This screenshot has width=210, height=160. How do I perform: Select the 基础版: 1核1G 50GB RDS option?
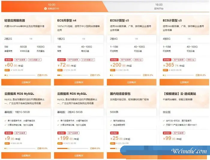[17, 112]
